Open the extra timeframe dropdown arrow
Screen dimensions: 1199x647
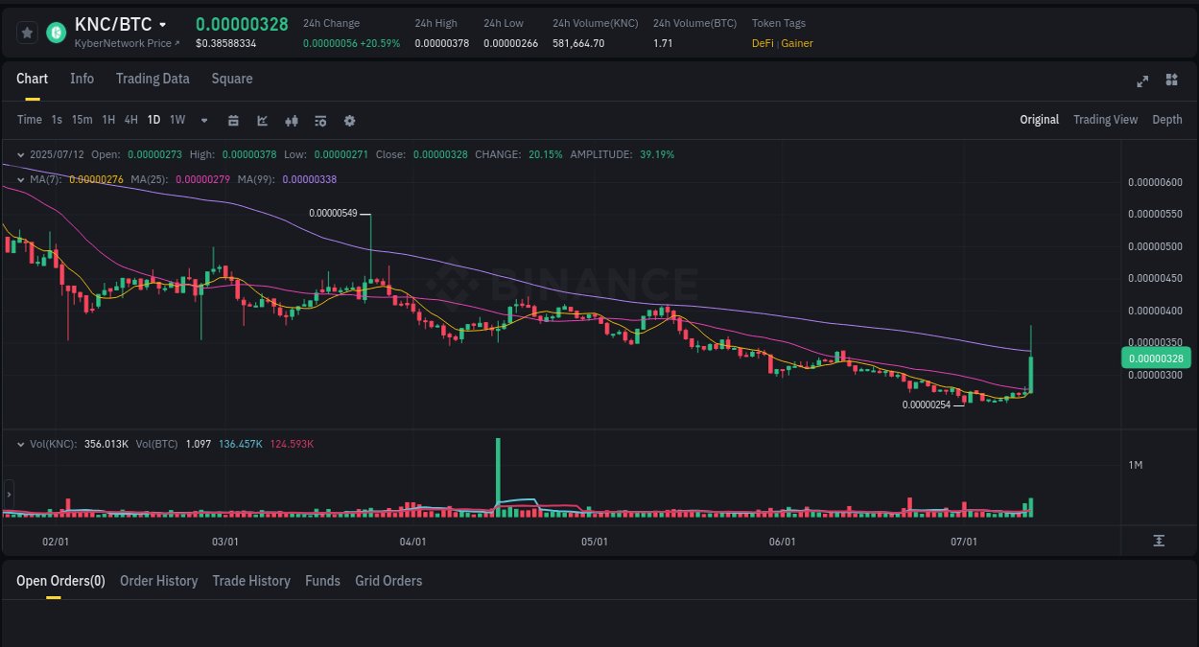203,120
